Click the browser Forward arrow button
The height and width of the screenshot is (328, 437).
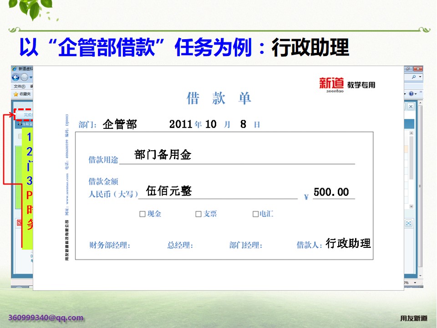pyautogui.click(x=24, y=77)
